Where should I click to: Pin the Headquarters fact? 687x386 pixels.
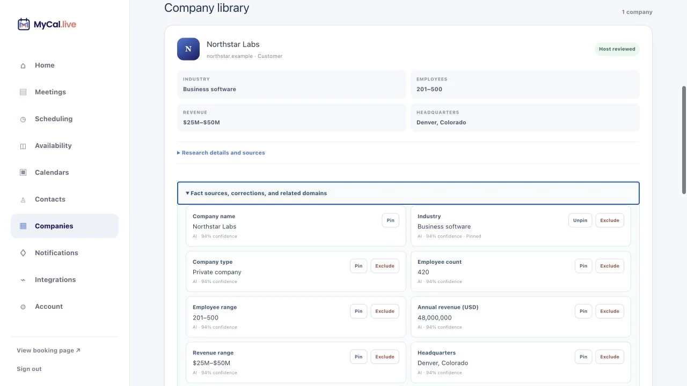tap(583, 357)
